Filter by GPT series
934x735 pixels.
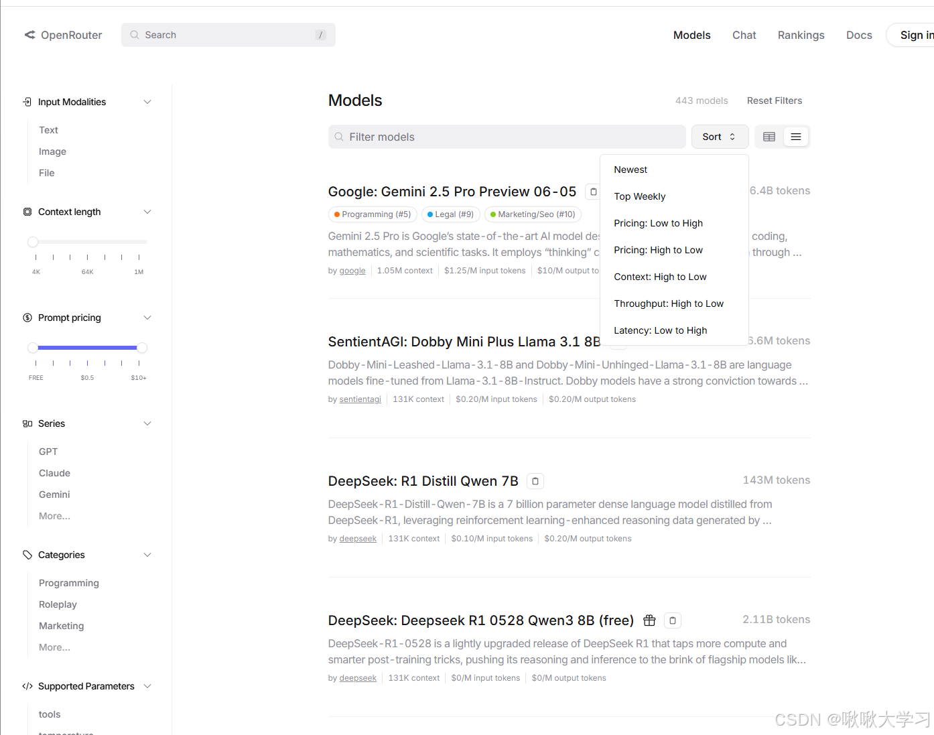(48, 452)
